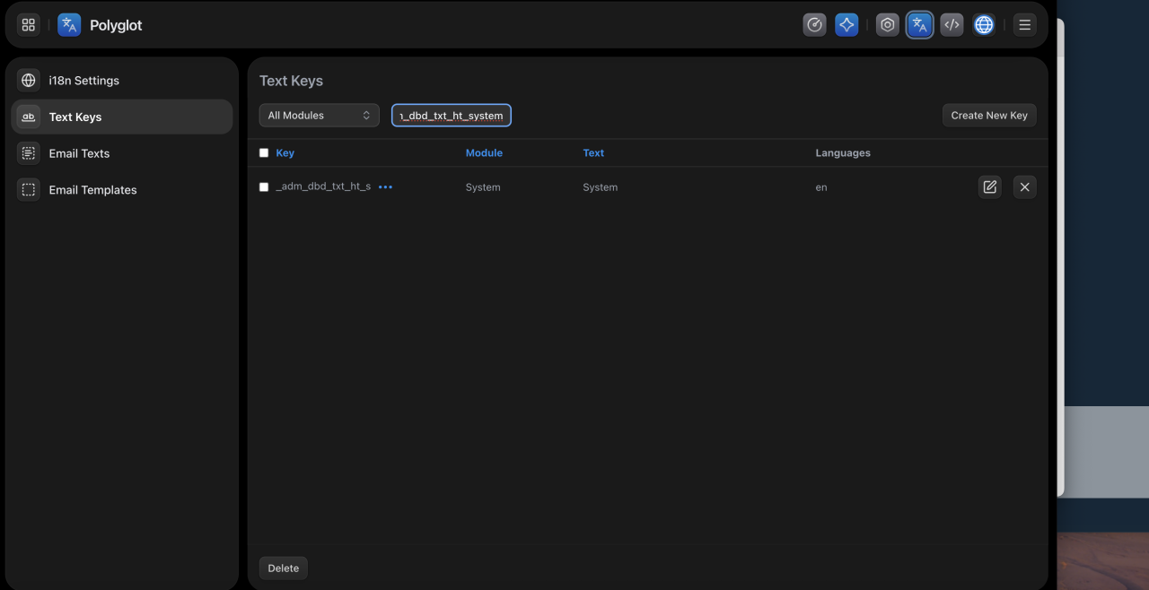The image size is (1149, 590).
Task: Click the en language value
Action: point(821,187)
